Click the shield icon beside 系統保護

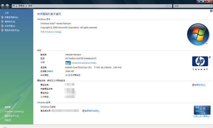pos(2,26)
